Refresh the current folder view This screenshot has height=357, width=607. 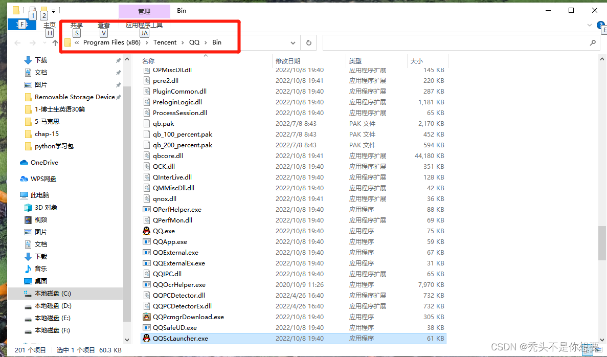(309, 42)
